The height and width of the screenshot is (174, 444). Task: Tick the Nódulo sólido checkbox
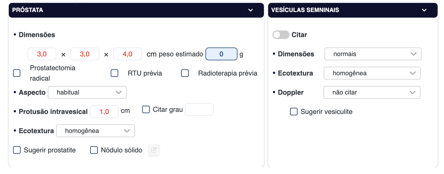pyautogui.click(x=94, y=150)
